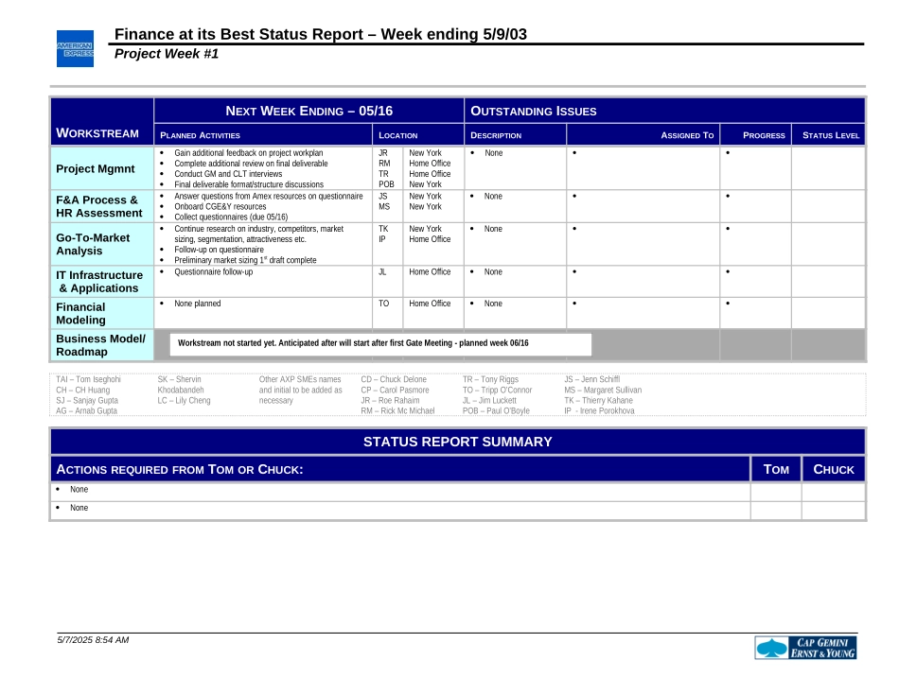The image size is (899, 695).
Task: Click 'Gain additional feedback on project workplan'
Action: [x=248, y=153]
